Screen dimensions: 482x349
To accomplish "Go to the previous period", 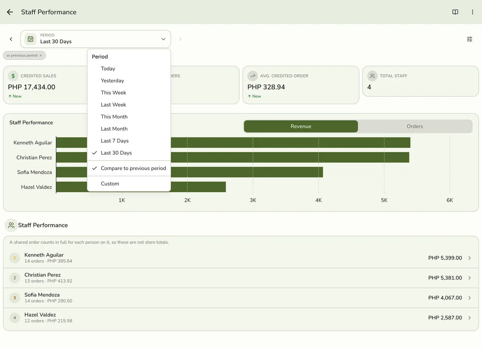I will pos(11,39).
